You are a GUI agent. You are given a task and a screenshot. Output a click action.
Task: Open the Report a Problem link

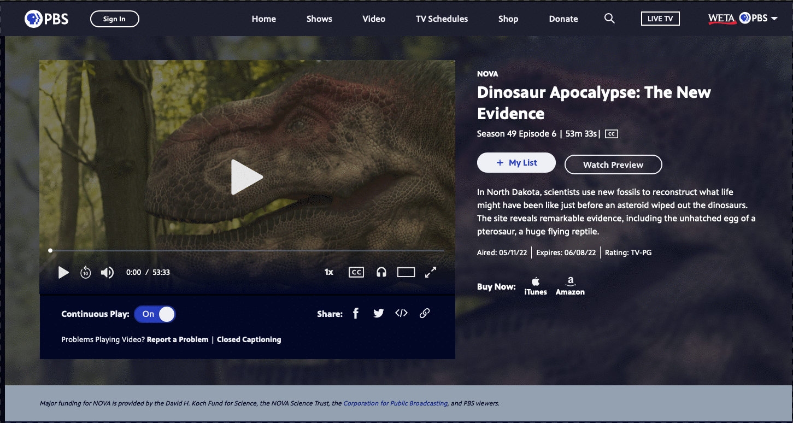click(178, 339)
